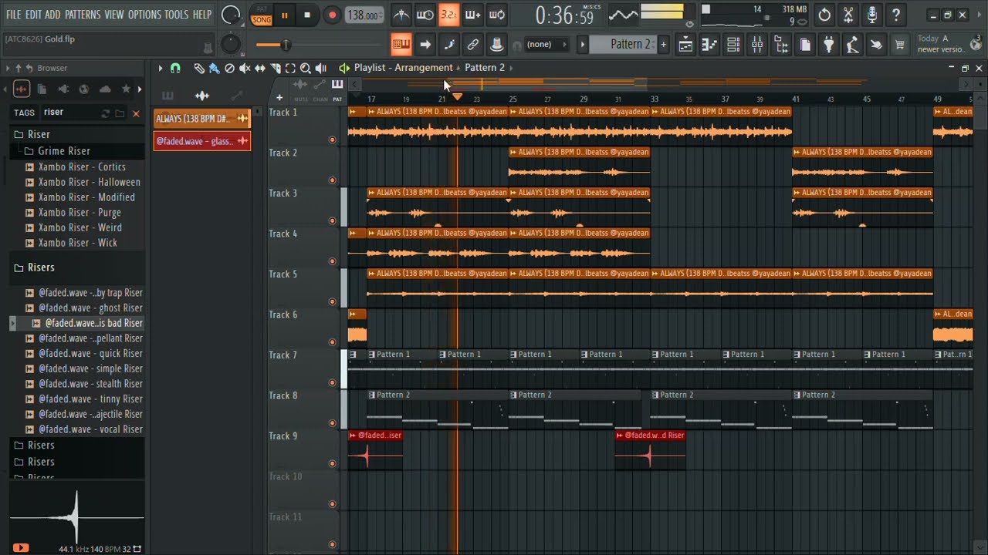Click the stop button in transport
The height and width of the screenshot is (555, 988).
coord(307,15)
